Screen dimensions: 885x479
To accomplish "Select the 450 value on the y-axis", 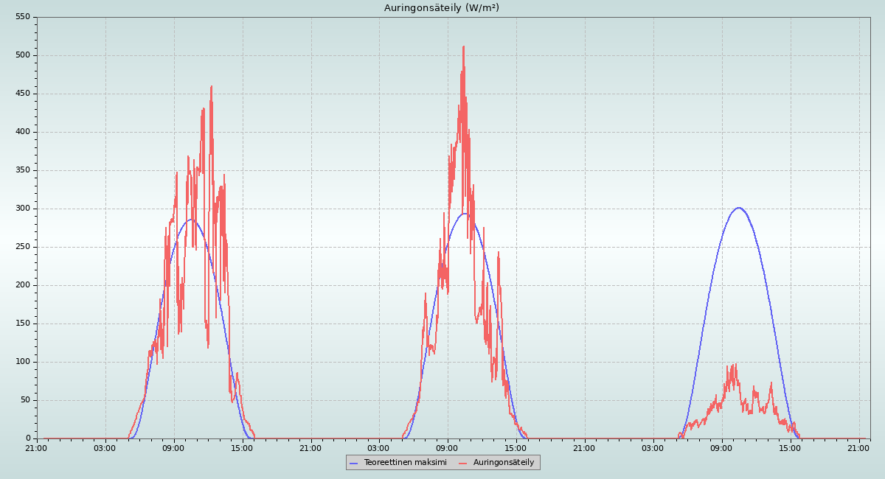I will pos(23,94).
